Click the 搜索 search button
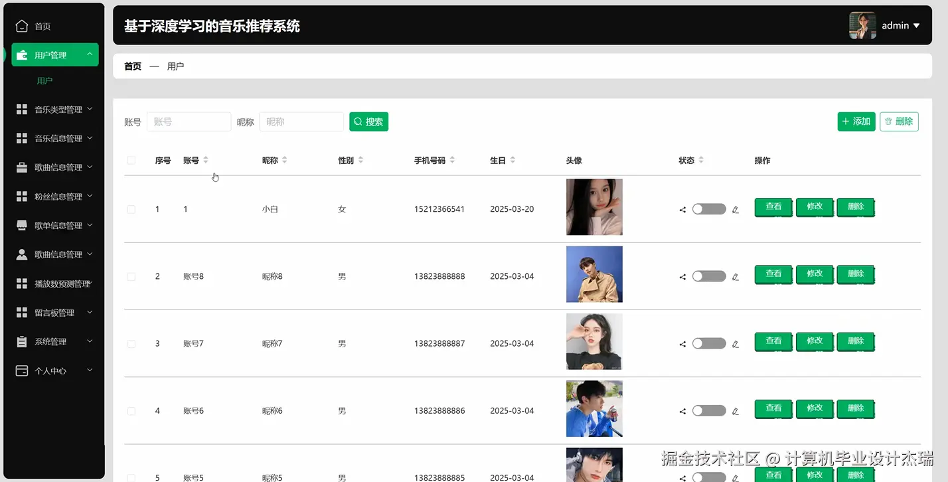The height and width of the screenshot is (482, 948). pos(368,121)
